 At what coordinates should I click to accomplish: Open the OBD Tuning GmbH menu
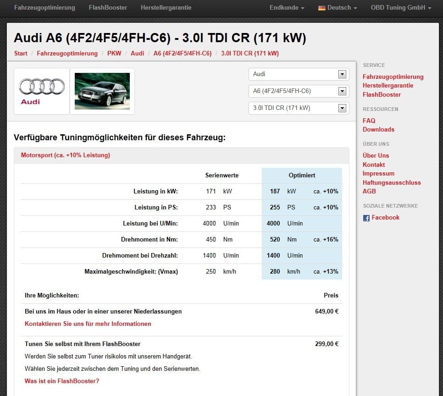[x=401, y=8]
